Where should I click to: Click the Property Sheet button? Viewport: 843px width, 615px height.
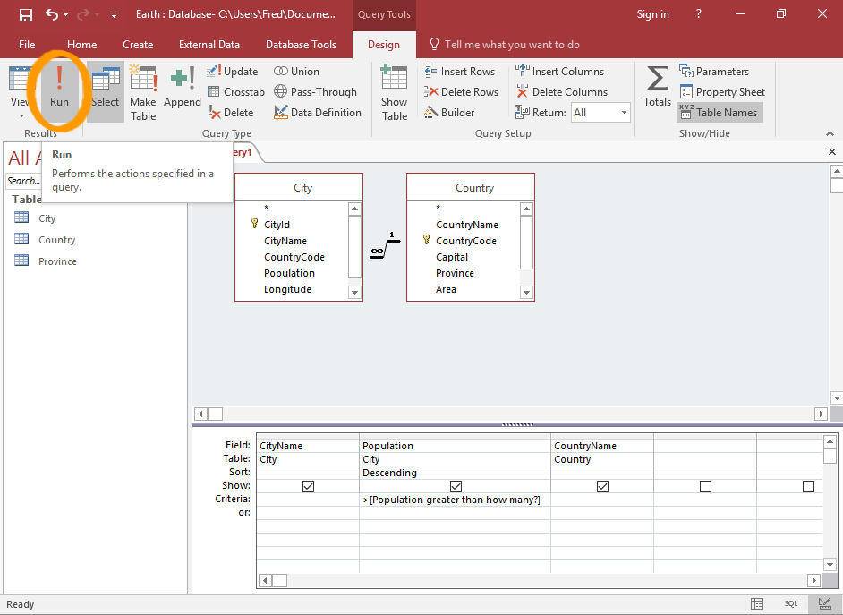tap(722, 92)
